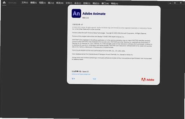185x119 pixels.
Task: Open the 编辑(E) menu
Action: click(33, 3)
